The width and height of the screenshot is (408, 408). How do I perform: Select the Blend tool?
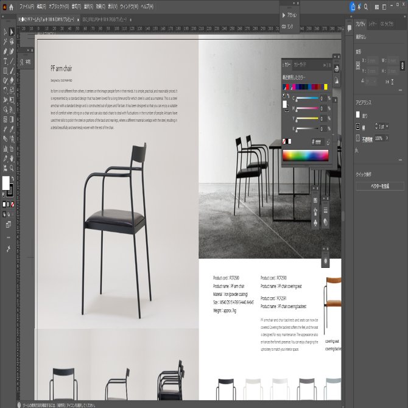coord(5,139)
